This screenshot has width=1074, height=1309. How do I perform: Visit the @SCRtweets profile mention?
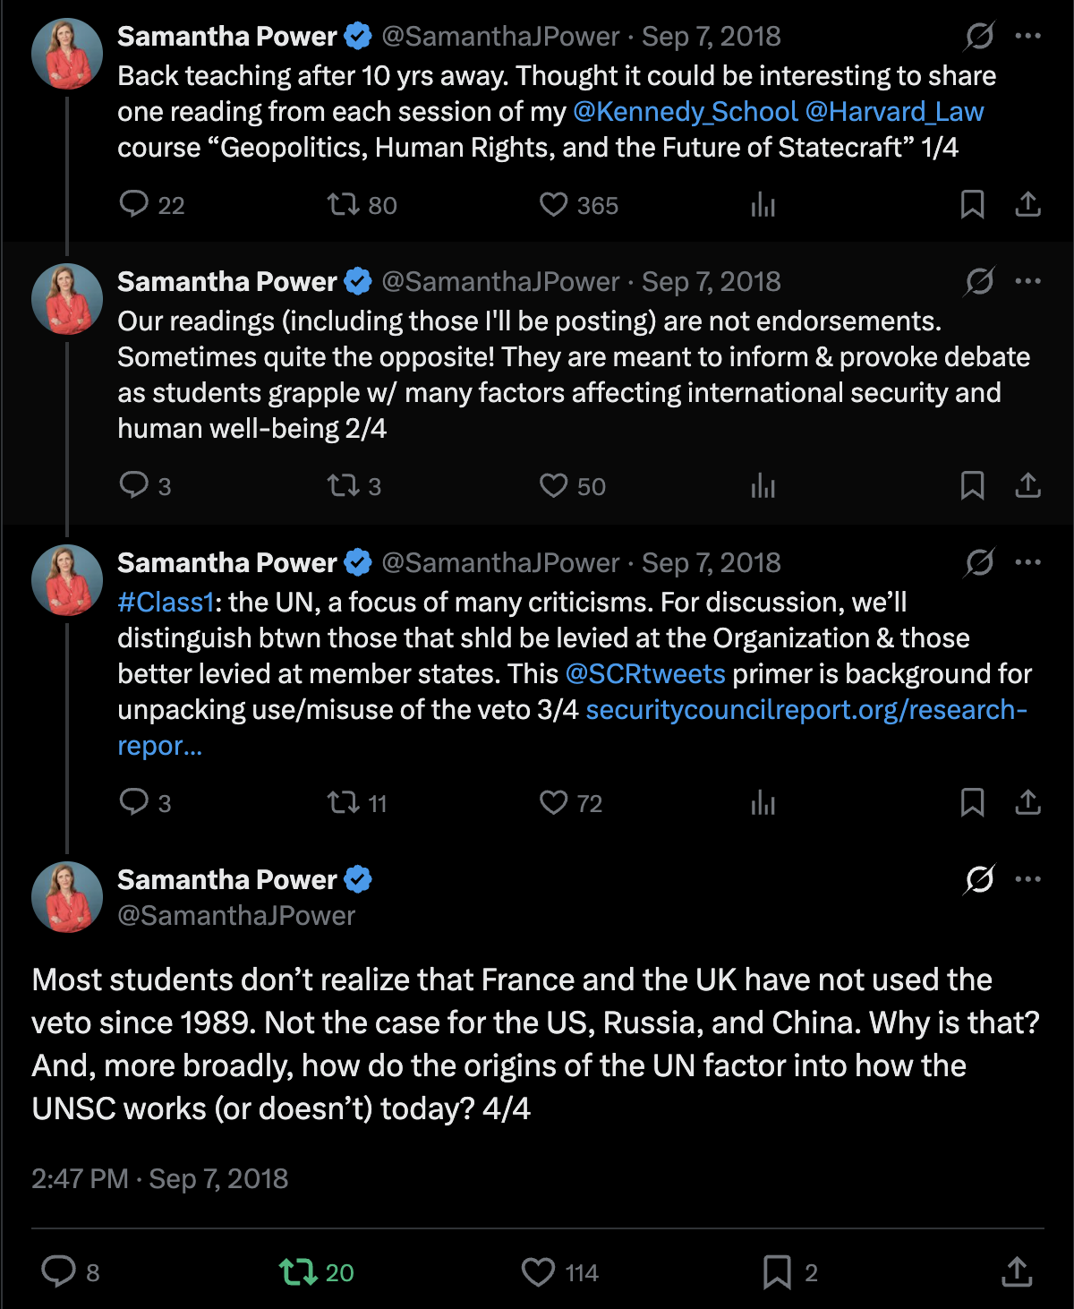click(644, 673)
